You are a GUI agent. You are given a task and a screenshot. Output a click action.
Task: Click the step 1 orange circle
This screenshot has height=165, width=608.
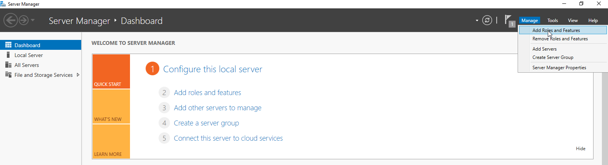click(152, 69)
